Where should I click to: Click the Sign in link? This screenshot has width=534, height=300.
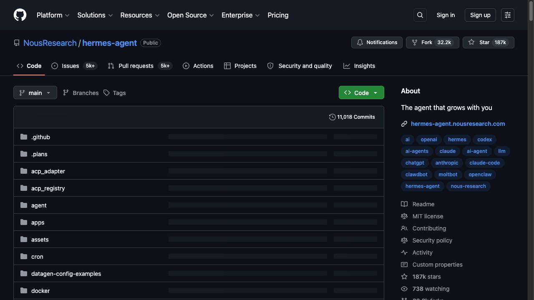446,15
